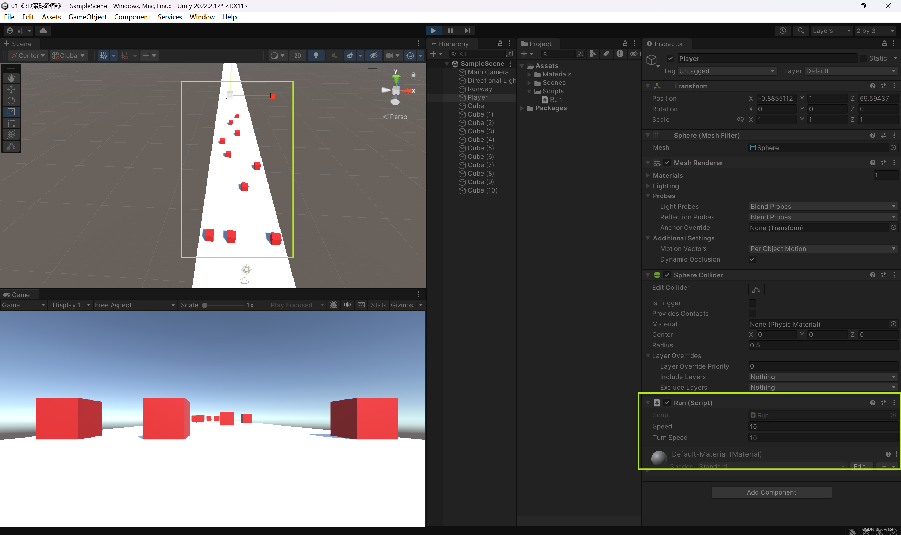Toggle 2D view mode in Scene
Viewport: 901px width, 535px height.
(297, 56)
